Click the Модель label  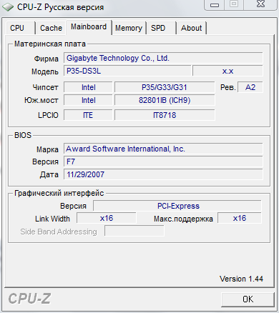45,71
